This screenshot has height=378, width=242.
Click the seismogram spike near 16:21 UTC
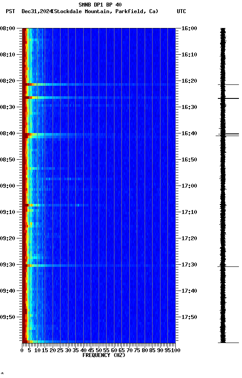pos(228,84)
